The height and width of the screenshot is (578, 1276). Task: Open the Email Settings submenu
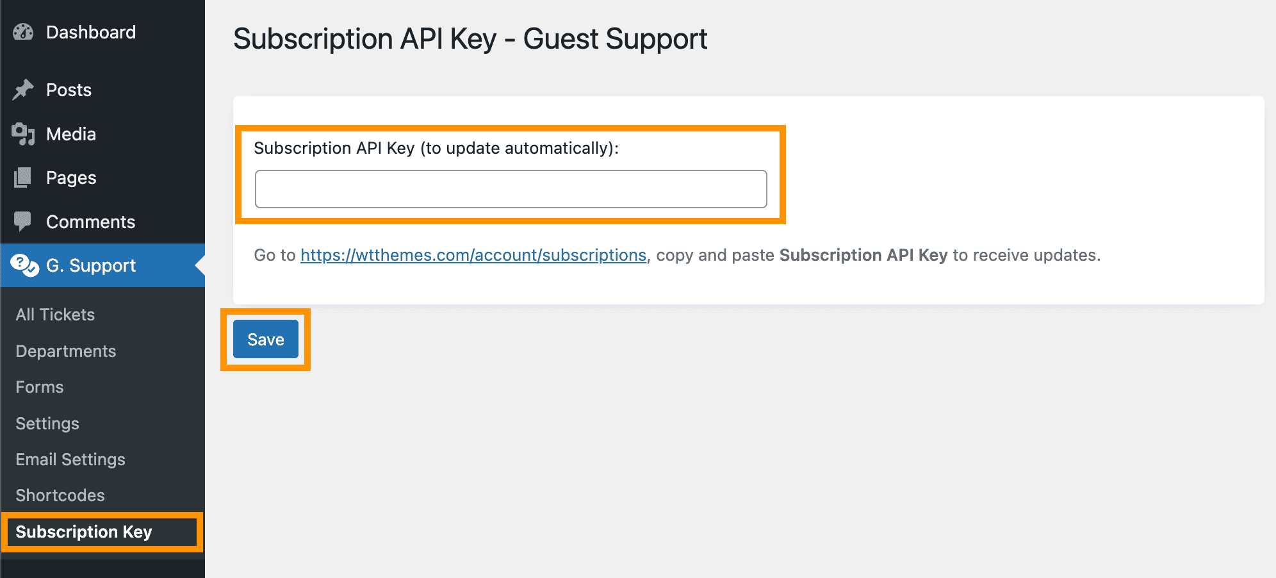[70, 459]
